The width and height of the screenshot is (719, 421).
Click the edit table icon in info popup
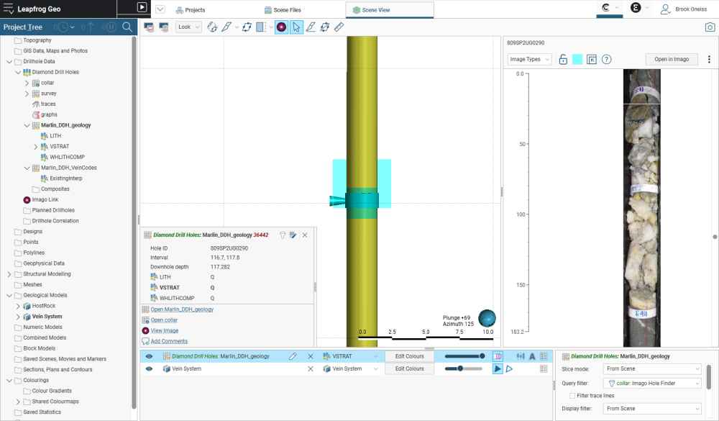(x=293, y=235)
